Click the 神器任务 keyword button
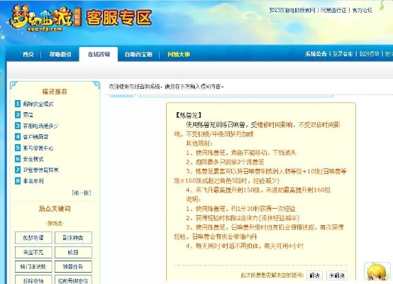Viewport: 393px width, 284px height. [x=73, y=266]
